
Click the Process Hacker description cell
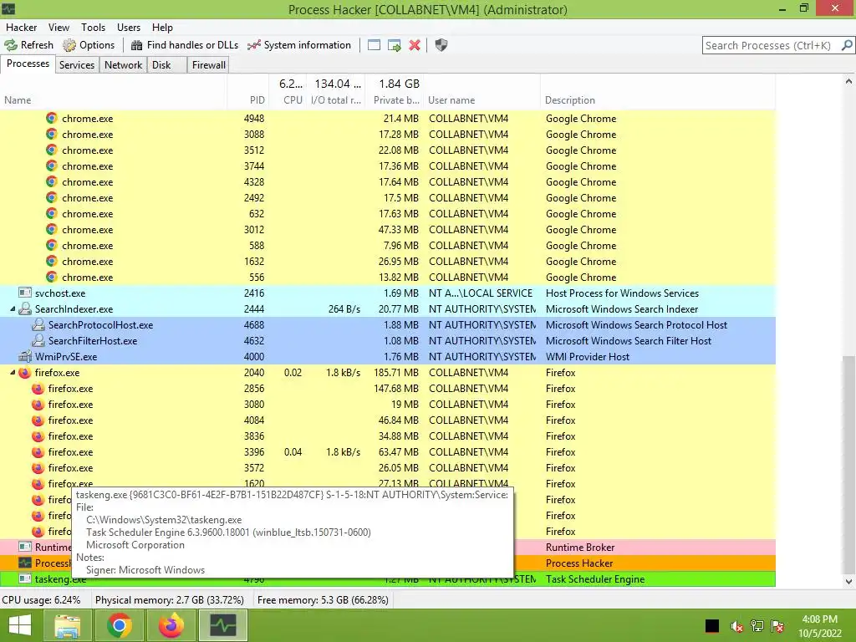[579, 563]
